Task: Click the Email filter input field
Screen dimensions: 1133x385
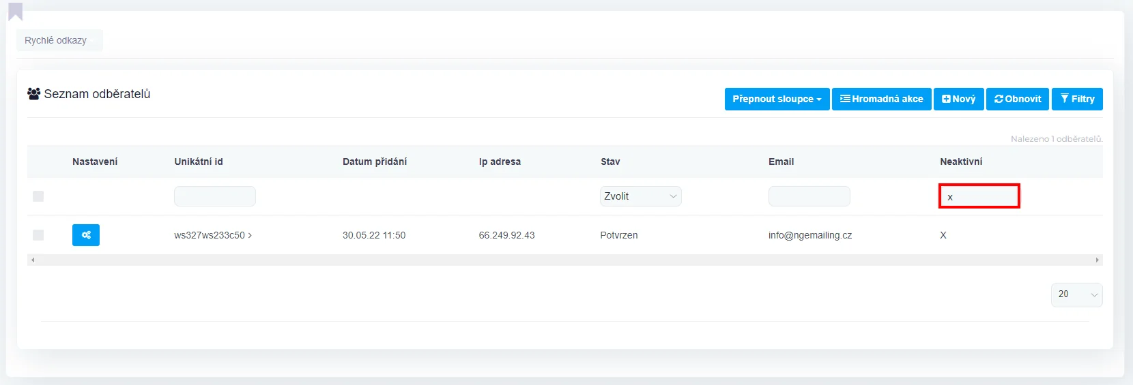Action: tap(809, 196)
